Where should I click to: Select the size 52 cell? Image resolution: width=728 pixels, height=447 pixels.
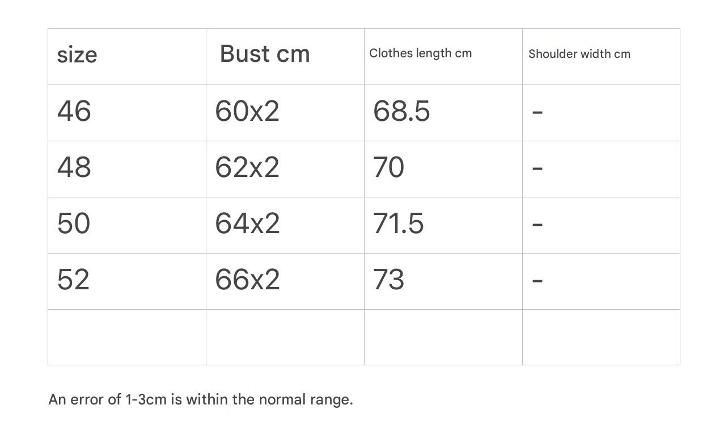click(74, 280)
